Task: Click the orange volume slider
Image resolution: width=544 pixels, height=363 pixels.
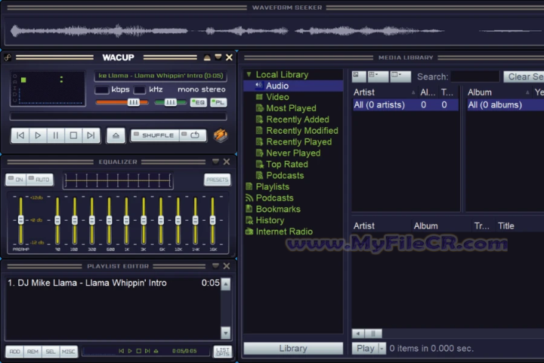Action: [x=122, y=102]
